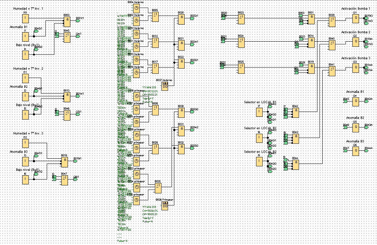
Task: Click the B020 AND gate block
Action: [182, 19]
